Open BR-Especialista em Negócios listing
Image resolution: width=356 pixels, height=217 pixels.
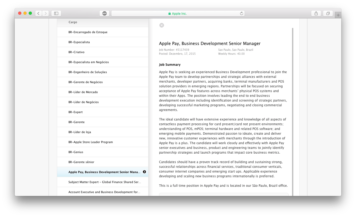103,62
